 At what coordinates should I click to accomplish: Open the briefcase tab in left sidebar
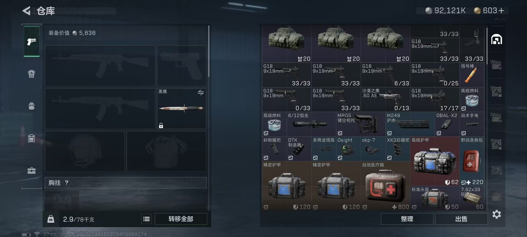click(x=32, y=171)
